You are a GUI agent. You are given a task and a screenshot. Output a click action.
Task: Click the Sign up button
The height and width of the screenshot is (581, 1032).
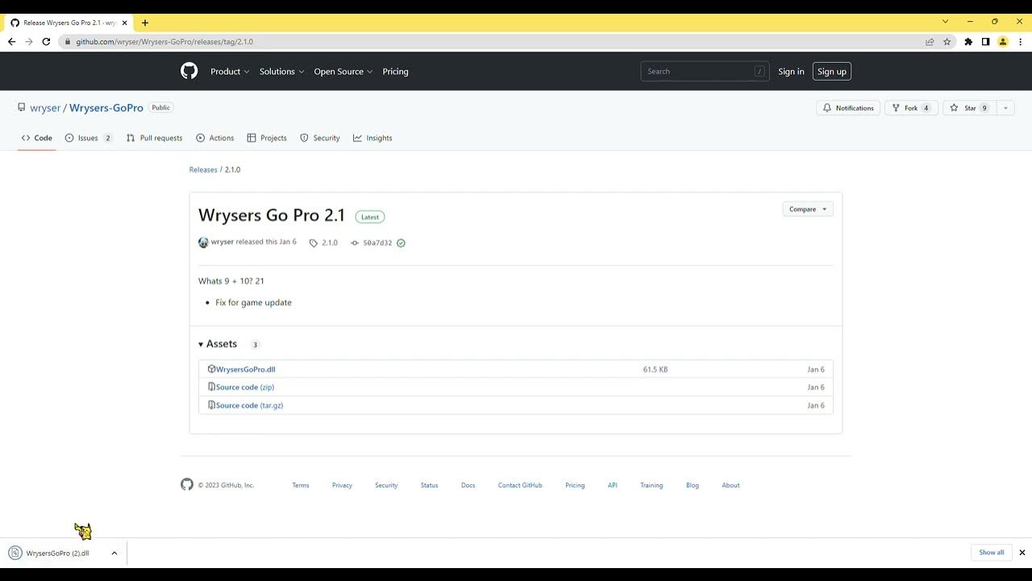tap(832, 71)
